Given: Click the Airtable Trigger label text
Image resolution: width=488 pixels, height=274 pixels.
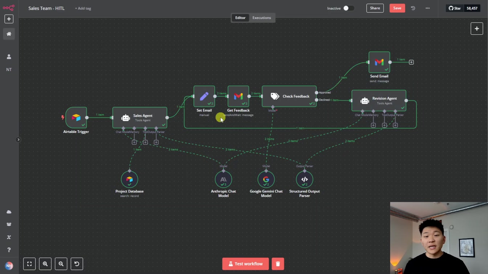Looking at the screenshot, I should [76, 132].
